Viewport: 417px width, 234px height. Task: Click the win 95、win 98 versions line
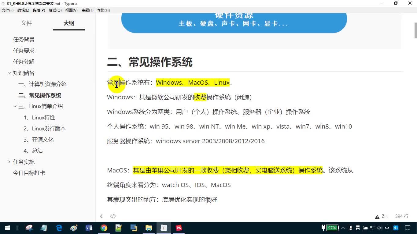tap(229, 126)
